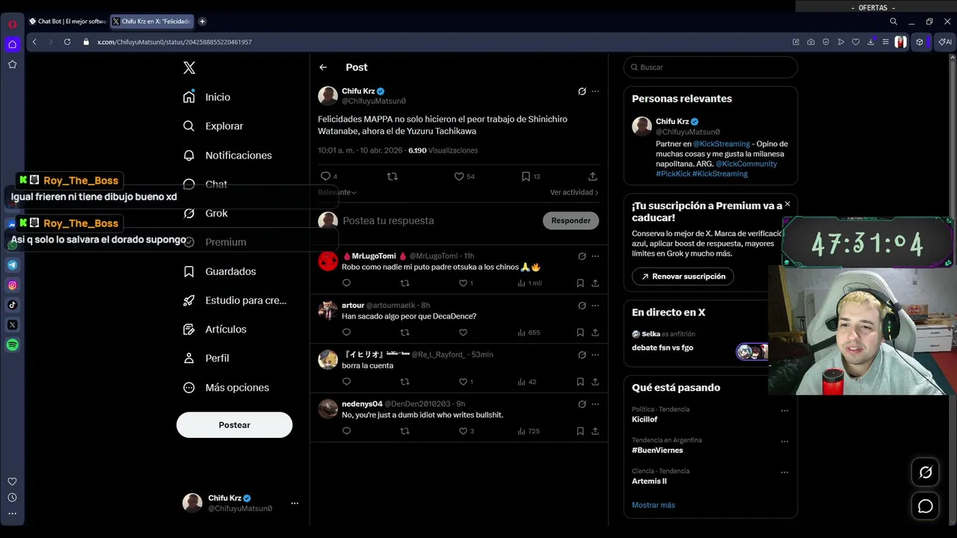Bookmark MrLugoTomi's reply
The height and width of the screenshot is (538, 957).
pos(580,283)
